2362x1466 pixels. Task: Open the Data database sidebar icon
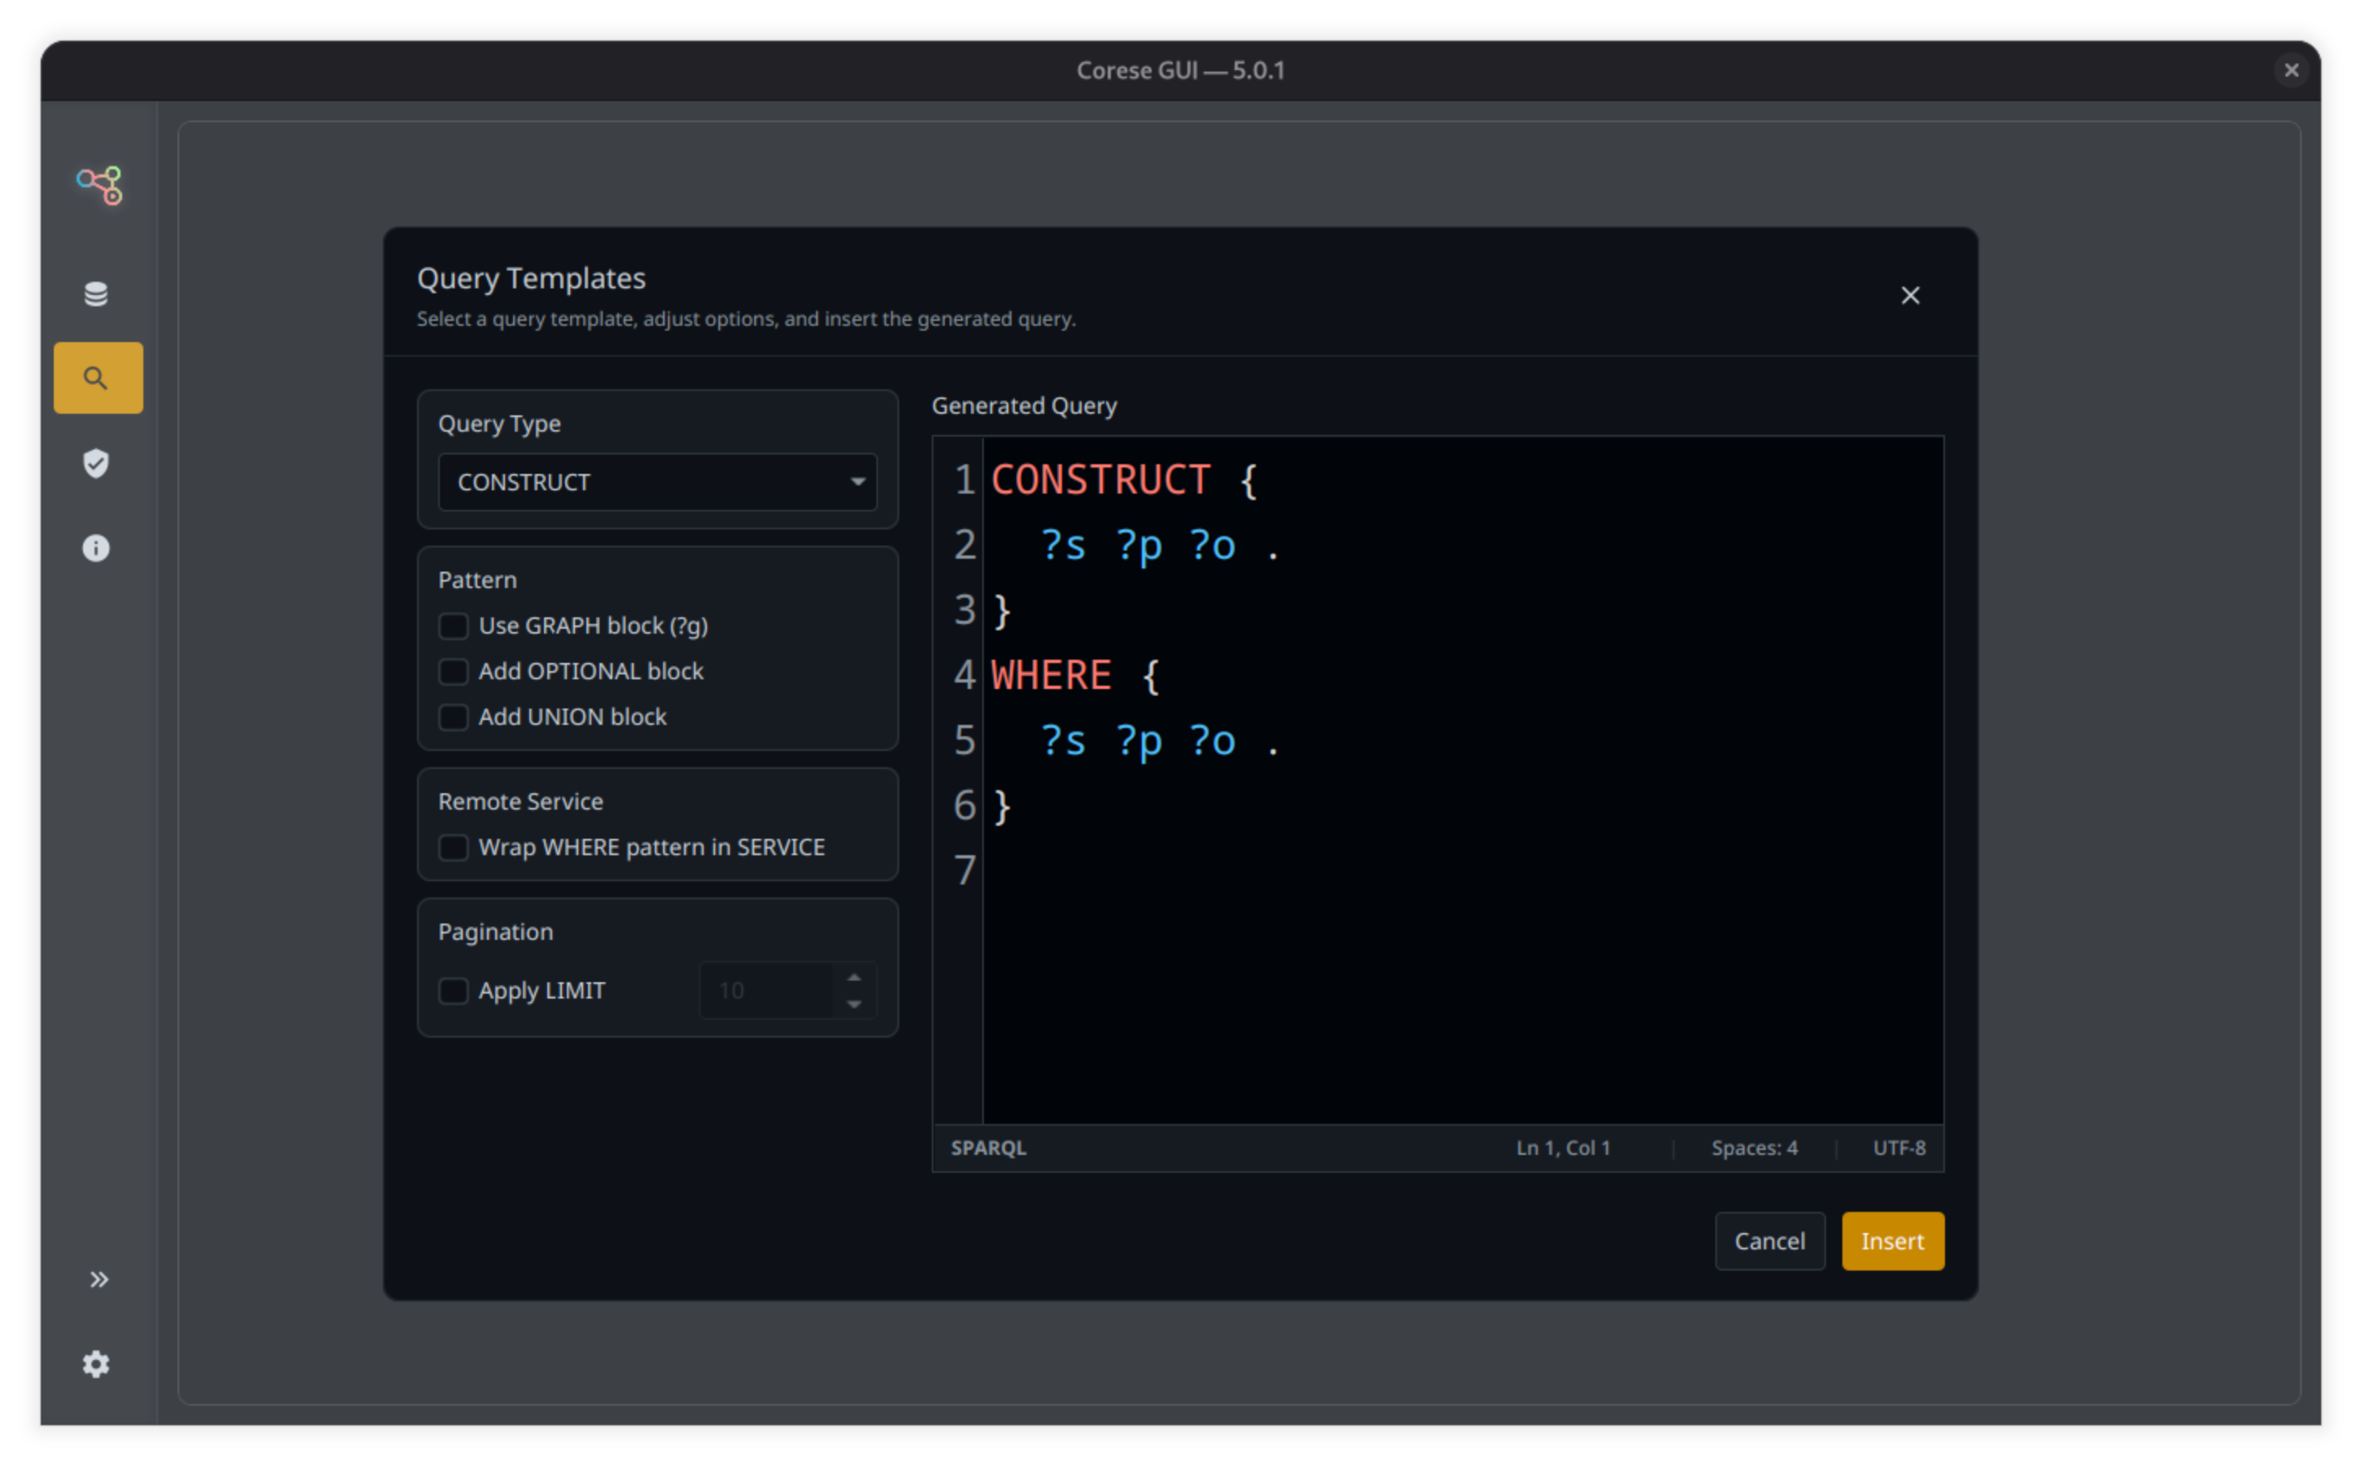point(96,294)
